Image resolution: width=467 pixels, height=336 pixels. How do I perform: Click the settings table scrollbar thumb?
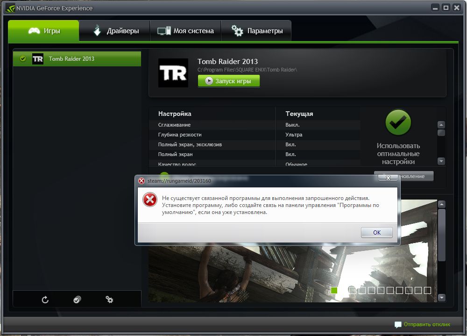coord(441,133)
